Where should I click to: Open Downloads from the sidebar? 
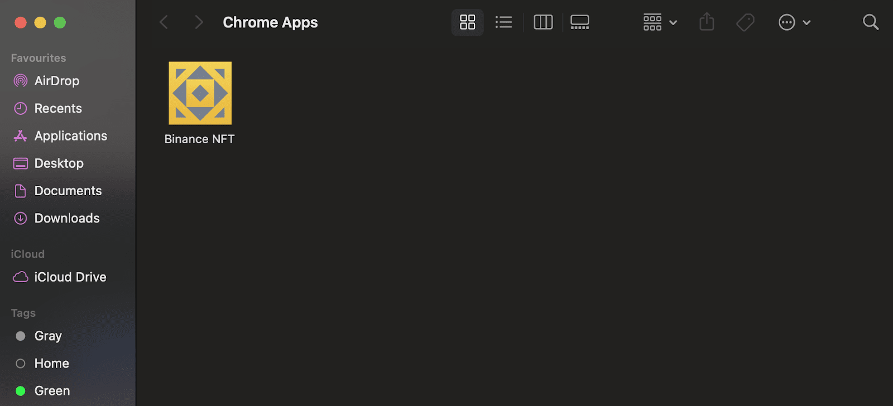(x=68, y=218)
